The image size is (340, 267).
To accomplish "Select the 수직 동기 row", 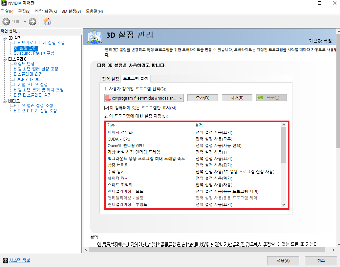I will click(193, 172).
